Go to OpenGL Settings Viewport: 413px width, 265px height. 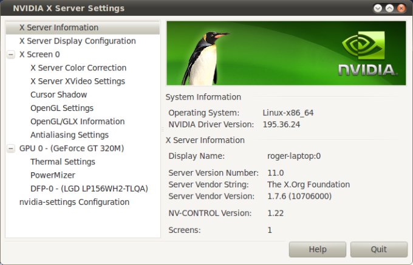61,108
